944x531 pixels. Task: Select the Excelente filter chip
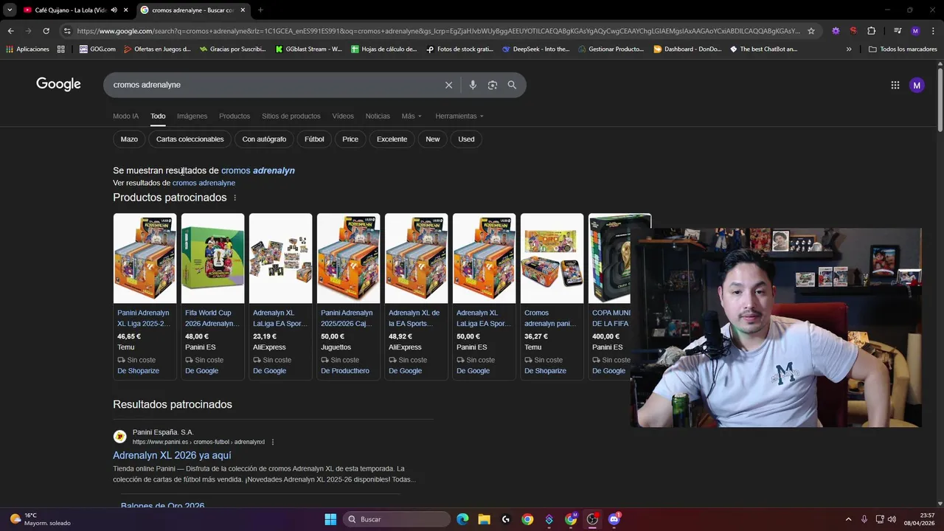392,139
